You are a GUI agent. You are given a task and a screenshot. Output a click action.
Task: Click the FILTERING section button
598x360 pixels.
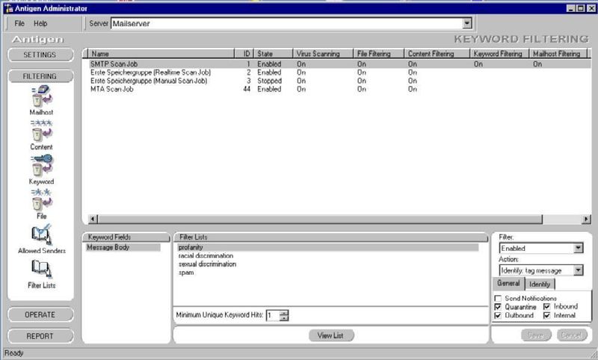(x=40, y=76)
